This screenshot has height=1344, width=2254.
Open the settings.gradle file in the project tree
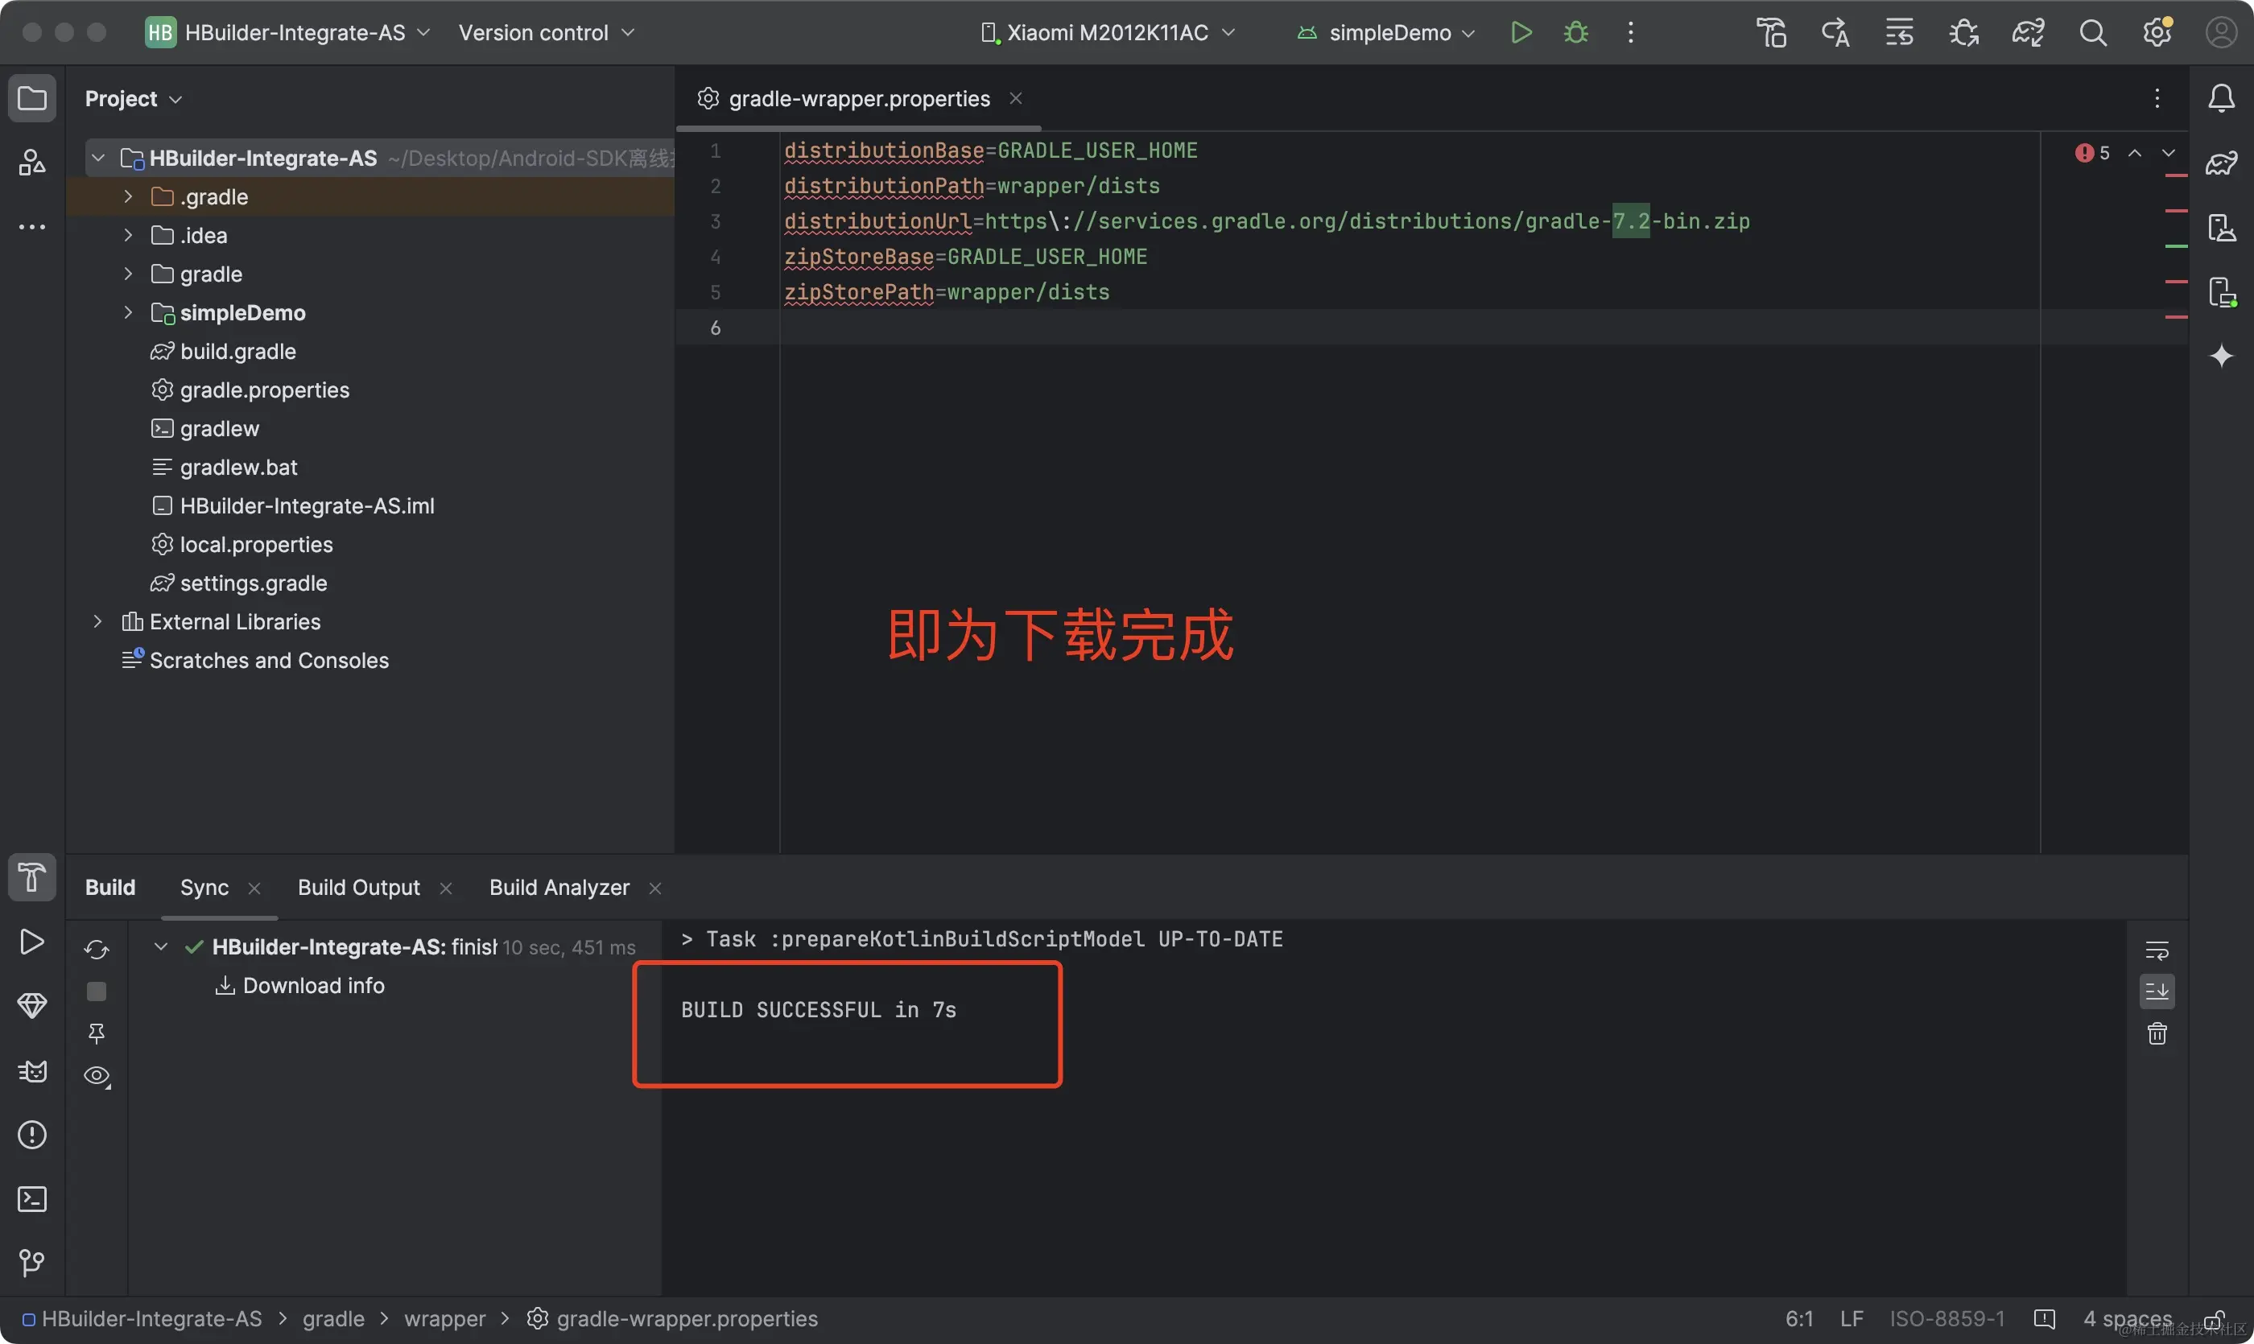point(253,583)
